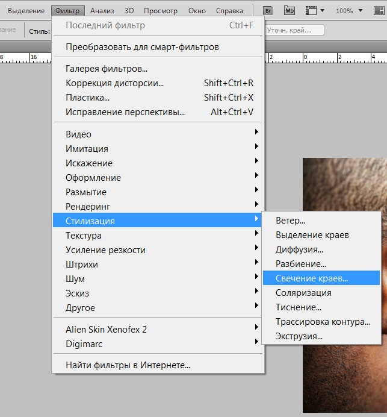Choose the Тиснение filter
387x417 pixels.
321,307
